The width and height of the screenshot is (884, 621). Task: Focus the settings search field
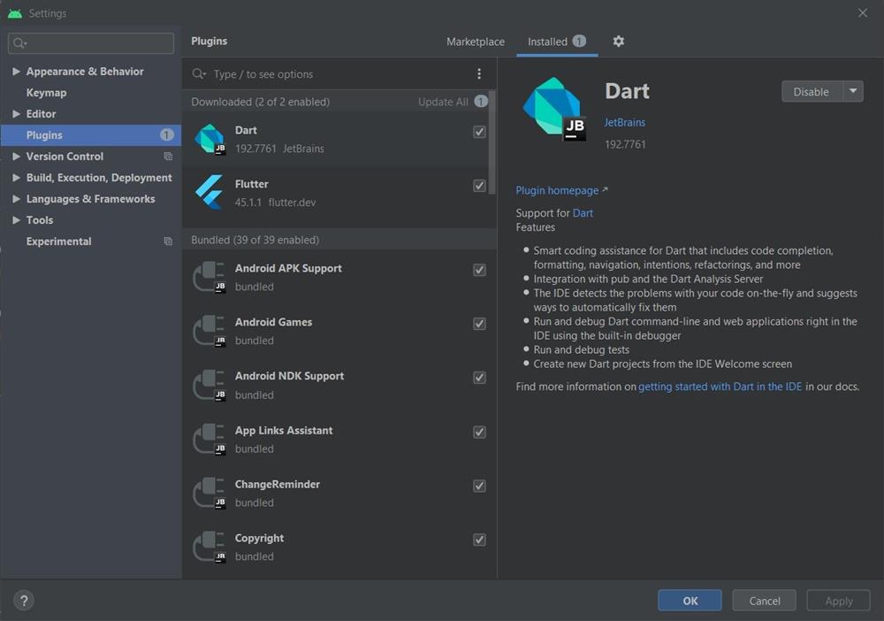91,43
